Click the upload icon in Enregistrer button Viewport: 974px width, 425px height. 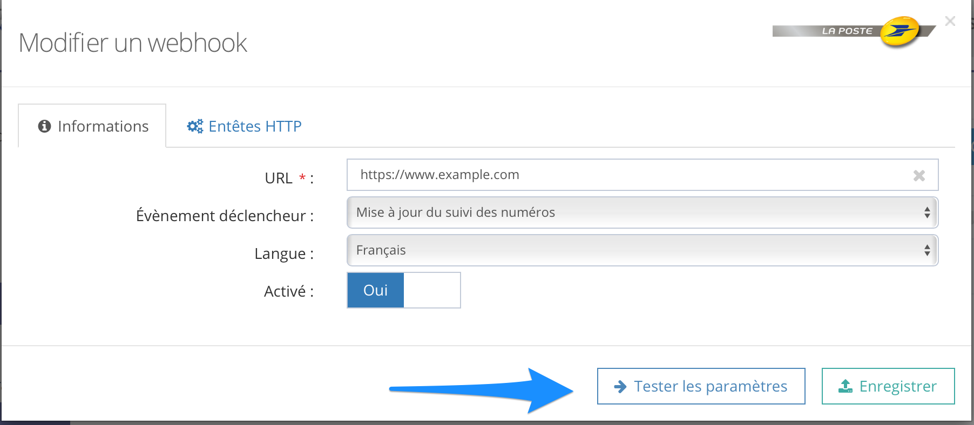click(x=846, y=386)
